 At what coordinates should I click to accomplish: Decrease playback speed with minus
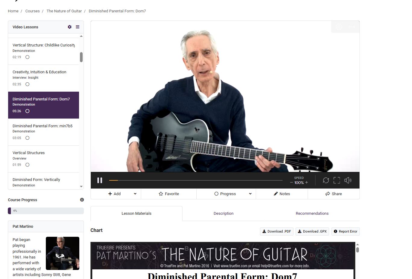(x=291, y=182)
